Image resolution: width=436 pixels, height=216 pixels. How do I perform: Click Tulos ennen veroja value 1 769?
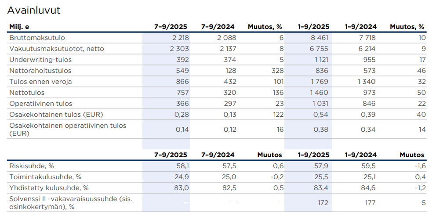[319, 82]
